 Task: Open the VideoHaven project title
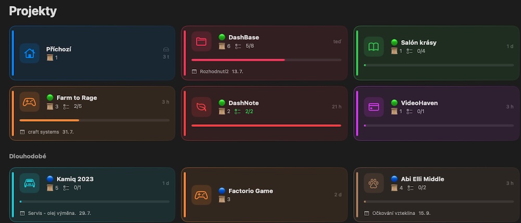pos(419,103)
